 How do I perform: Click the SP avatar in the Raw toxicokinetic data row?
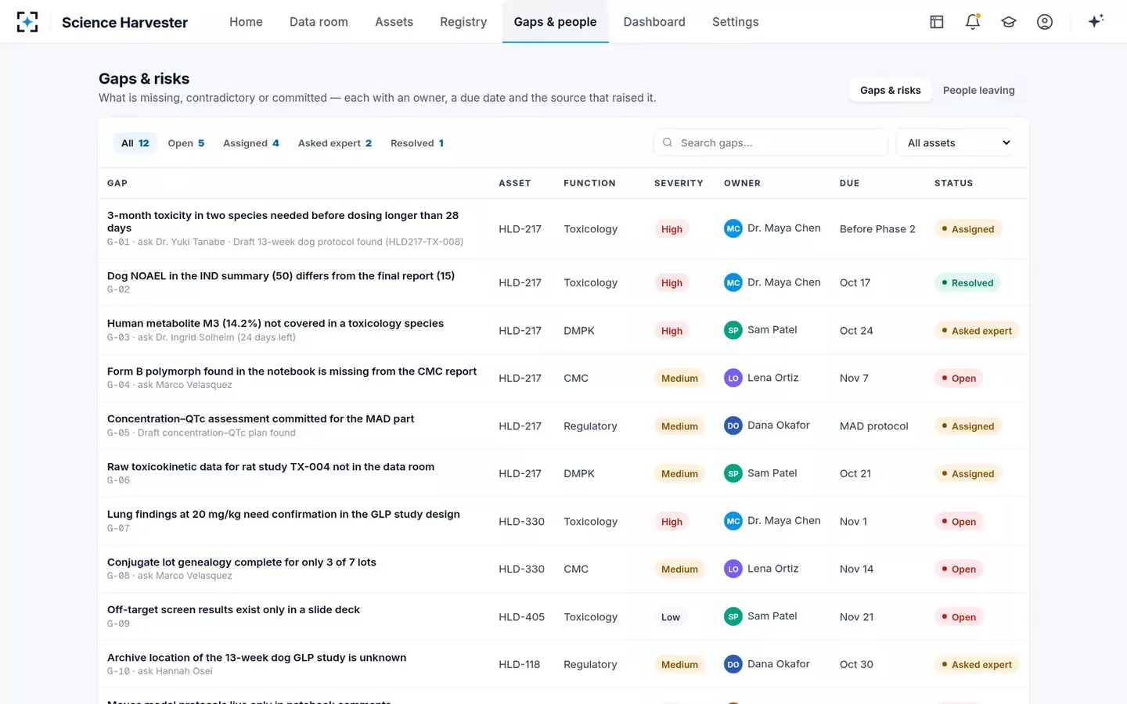pyautogui.click(x=733, y=473)
